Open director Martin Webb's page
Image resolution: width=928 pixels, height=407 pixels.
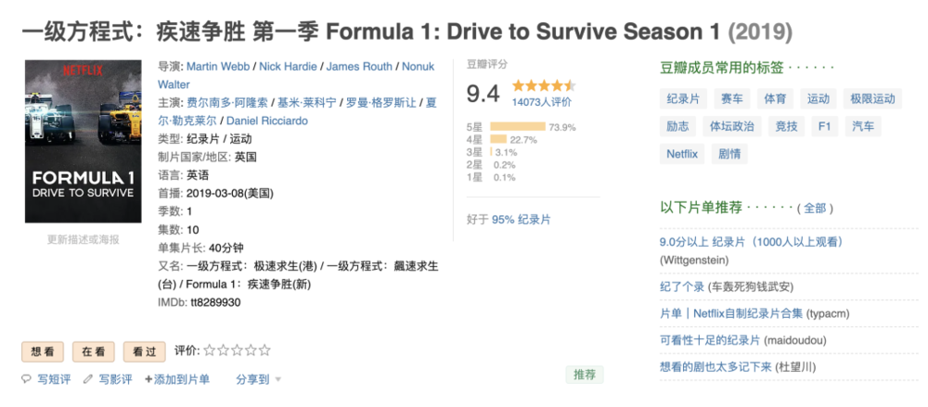(x=219, y=67)
